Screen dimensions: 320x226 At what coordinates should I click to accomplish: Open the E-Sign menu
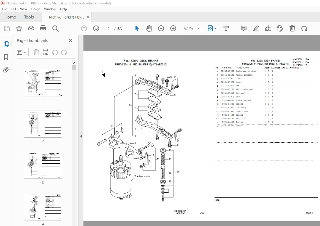pyautogui.click(x=36, y=9)
